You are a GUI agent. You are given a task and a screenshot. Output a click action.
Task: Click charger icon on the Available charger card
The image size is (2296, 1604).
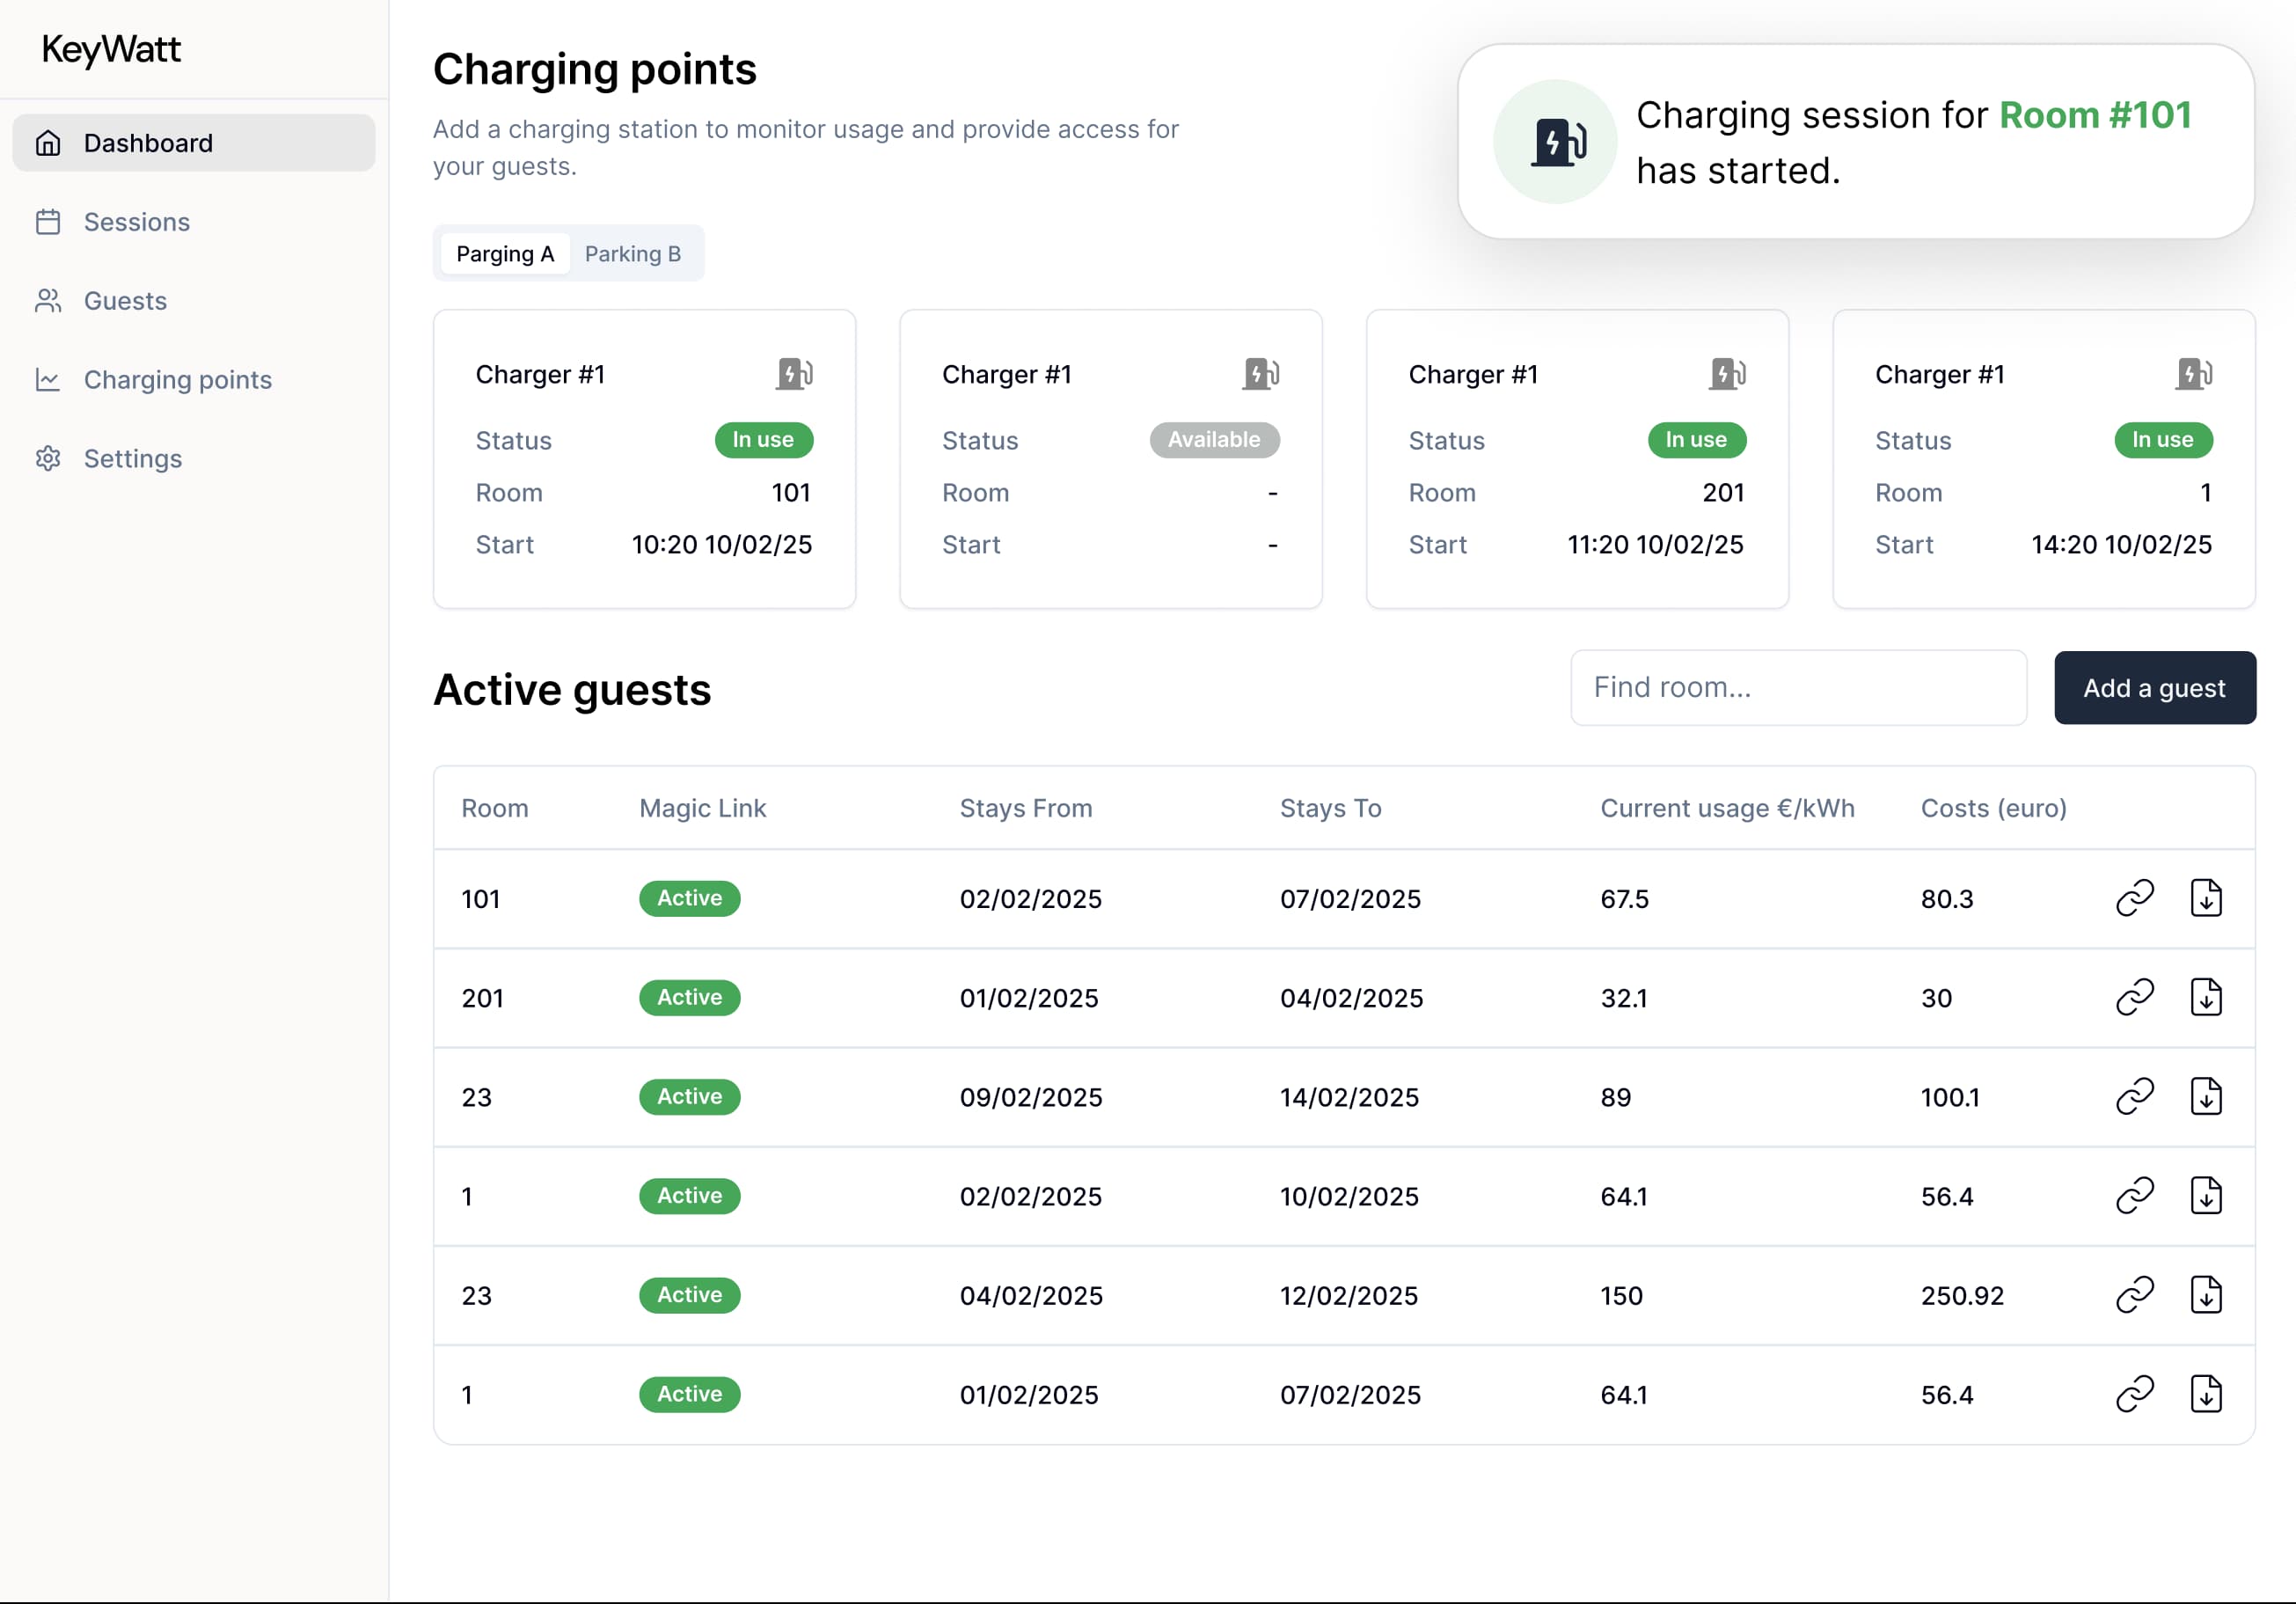point(1261,374)
